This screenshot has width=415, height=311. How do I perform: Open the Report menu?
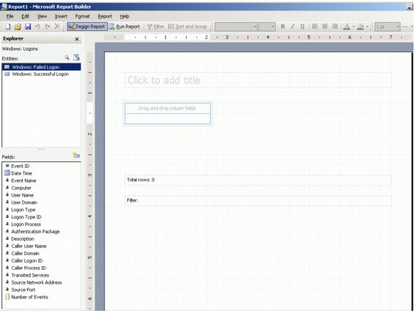[105, 16]
